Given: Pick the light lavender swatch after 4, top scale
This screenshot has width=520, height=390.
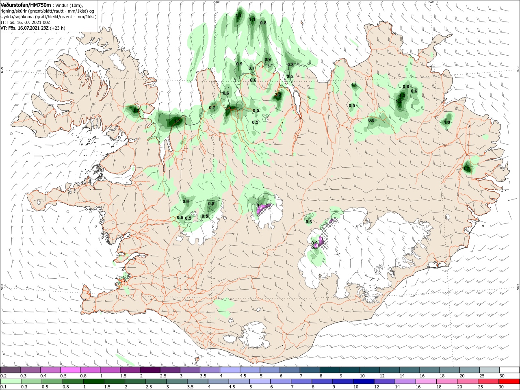Looking at the screenshot, I should (230, 370).
